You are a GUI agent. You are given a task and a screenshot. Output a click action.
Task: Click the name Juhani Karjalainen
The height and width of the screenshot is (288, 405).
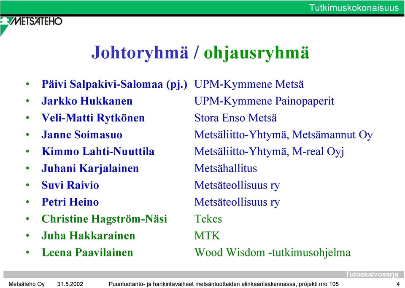90,169
